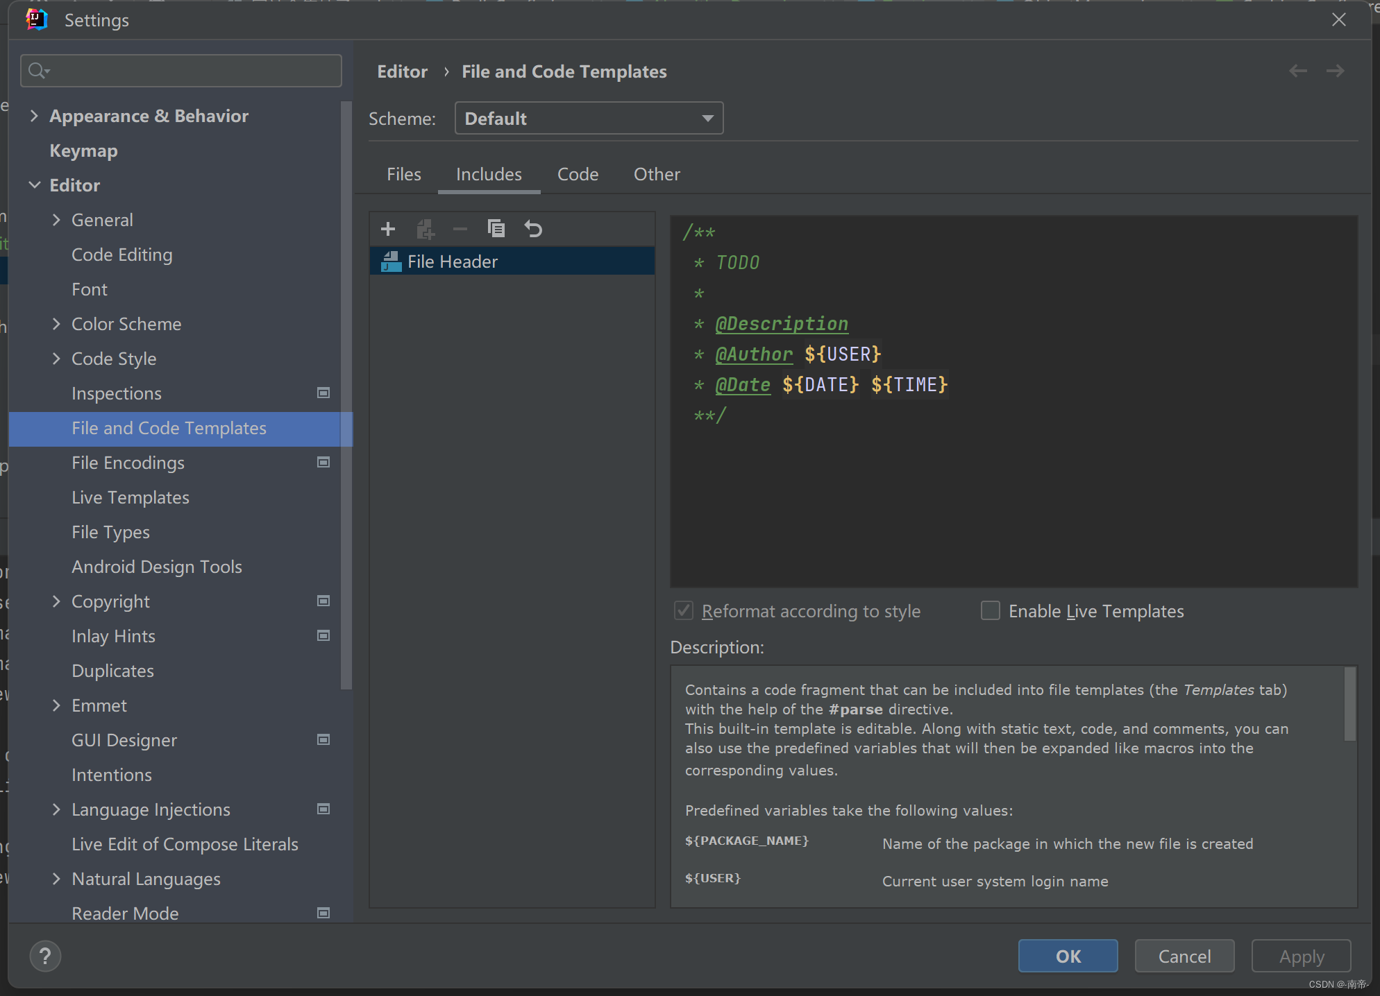This screenshot has width=1380, height=996.
Task: Click project-level icon beside Inlay Hints
Action: [323, 636]
